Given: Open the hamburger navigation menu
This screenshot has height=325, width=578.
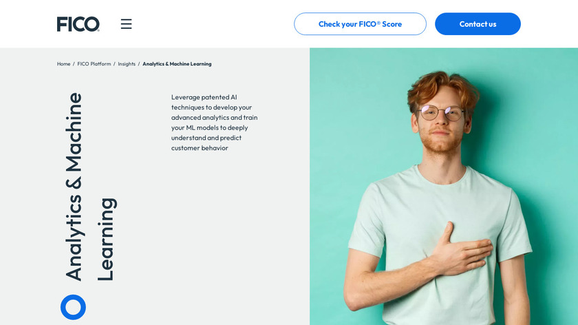Looking at the screenshot, I should pos(126,24).
